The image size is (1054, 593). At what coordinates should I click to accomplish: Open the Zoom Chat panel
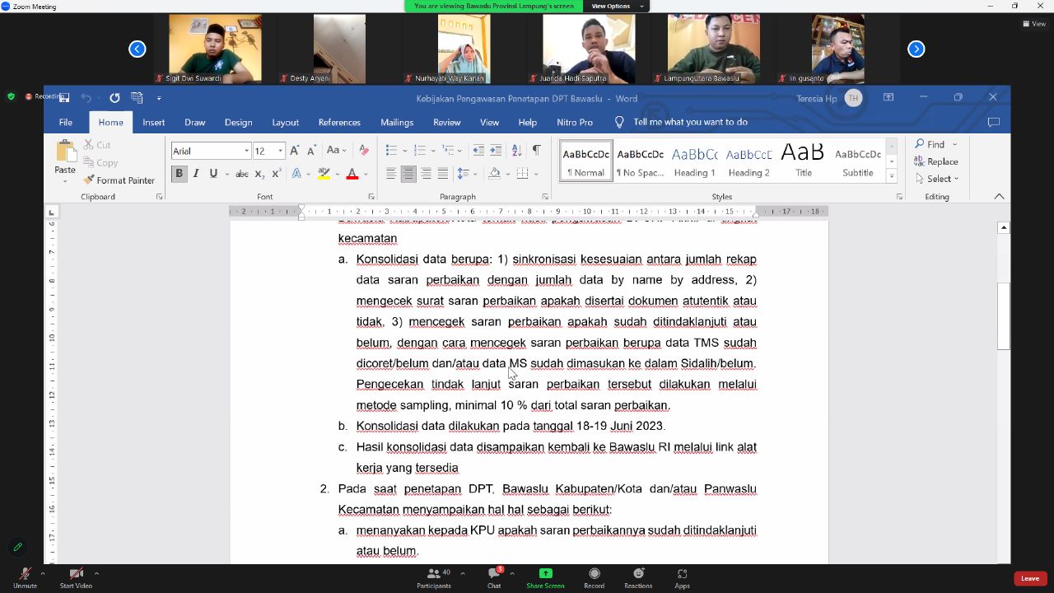click(494, 577)
